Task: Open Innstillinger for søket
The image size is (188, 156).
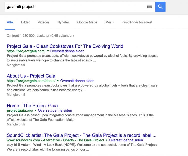Action: point(137,22)
